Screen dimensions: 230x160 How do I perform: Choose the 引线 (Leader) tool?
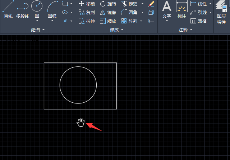(199, 12)
